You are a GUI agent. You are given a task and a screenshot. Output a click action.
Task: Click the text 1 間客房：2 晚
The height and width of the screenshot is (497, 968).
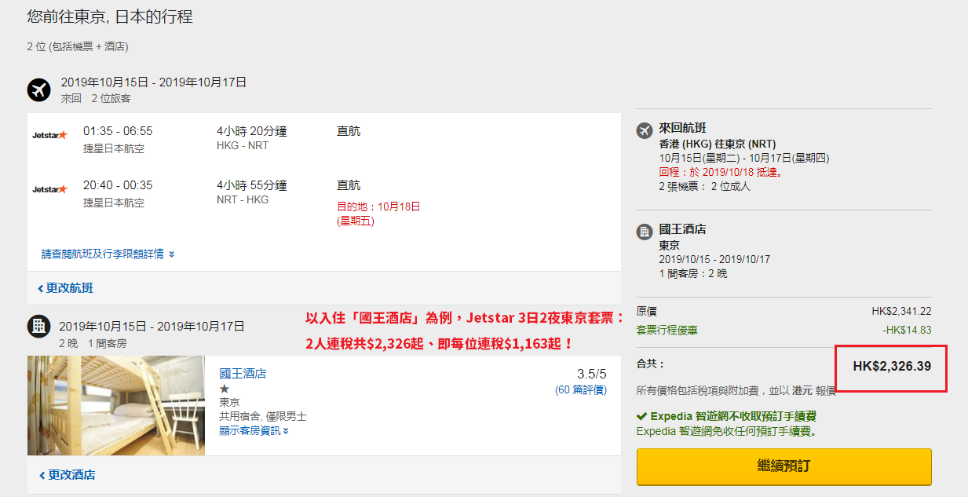(693, 273)
